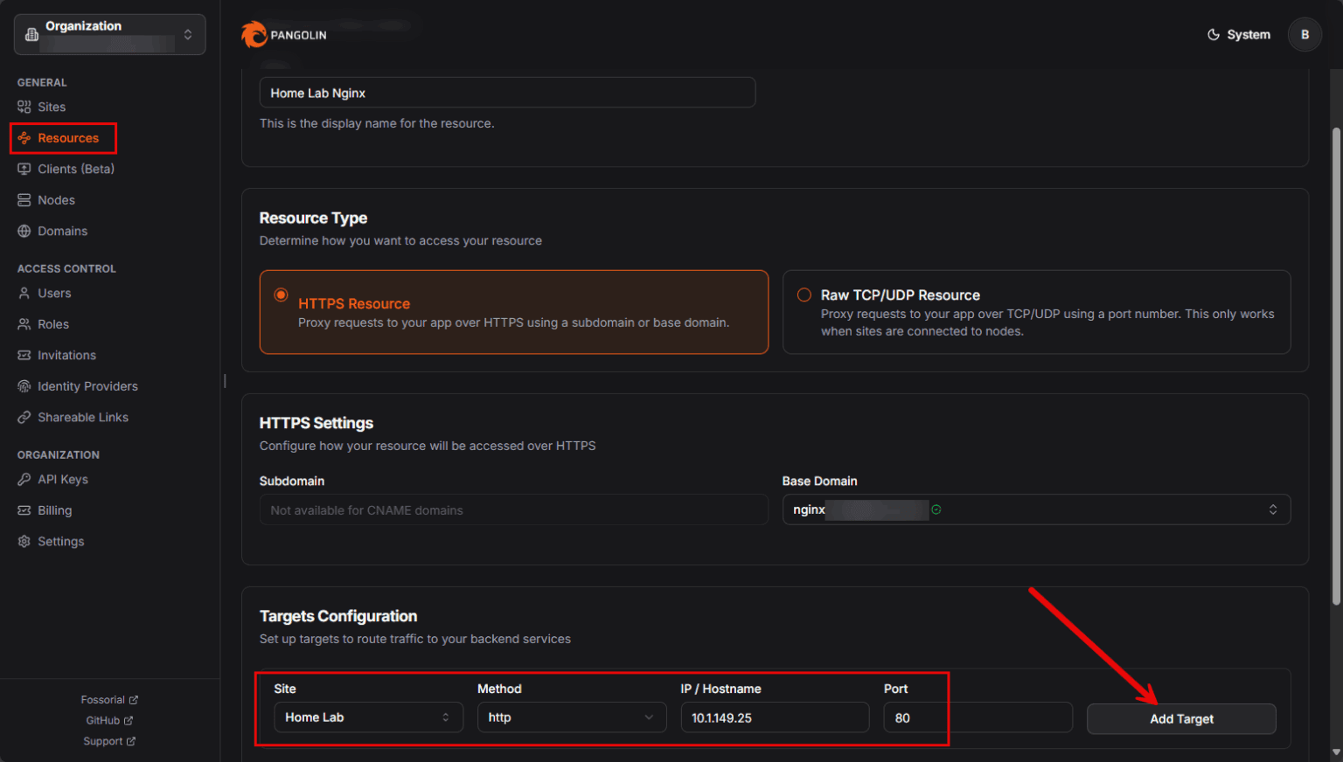The image size is (1343, 762).
Task: Click the Port input showing 80
Action: (x=915, y=717)
